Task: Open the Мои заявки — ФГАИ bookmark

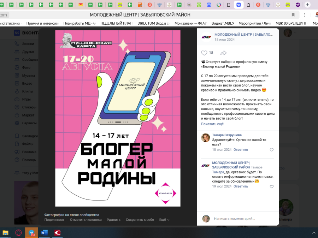Action: pyautogui.click(x=191, y=23)
